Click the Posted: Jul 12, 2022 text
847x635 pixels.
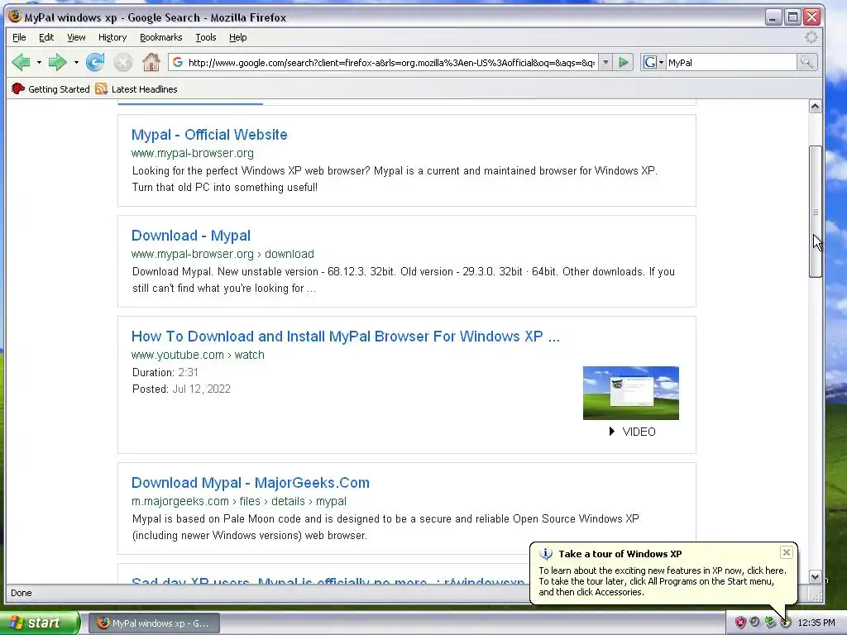(181, 389)
